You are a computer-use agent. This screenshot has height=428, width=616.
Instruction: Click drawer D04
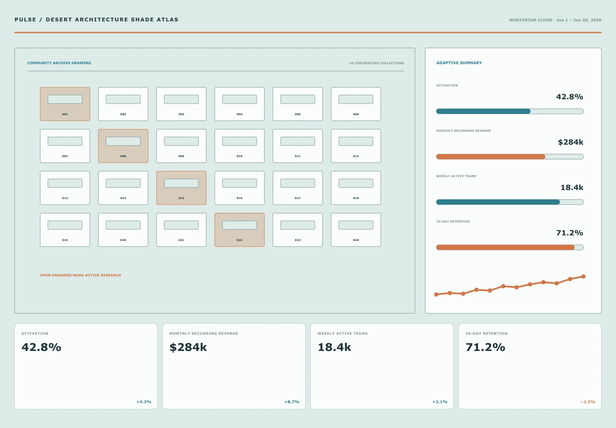[x=240, y=104]
